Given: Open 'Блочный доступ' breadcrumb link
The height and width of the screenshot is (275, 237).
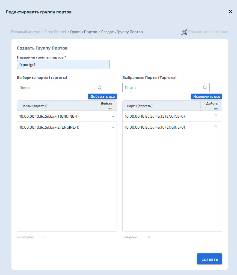Looking at the screenshot, I should 26,32.
